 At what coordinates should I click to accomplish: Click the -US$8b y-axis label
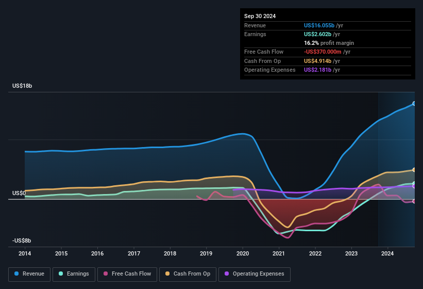click(22, 240)
